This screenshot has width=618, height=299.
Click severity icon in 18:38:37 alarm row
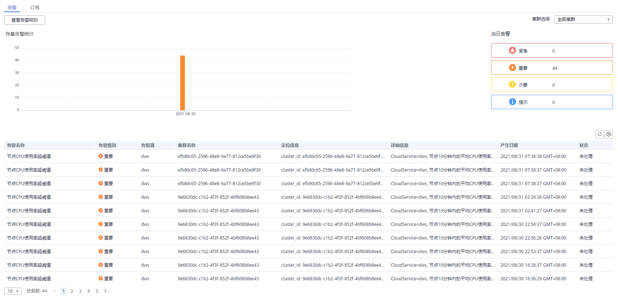pyautogui.click(x=101, y=265)
